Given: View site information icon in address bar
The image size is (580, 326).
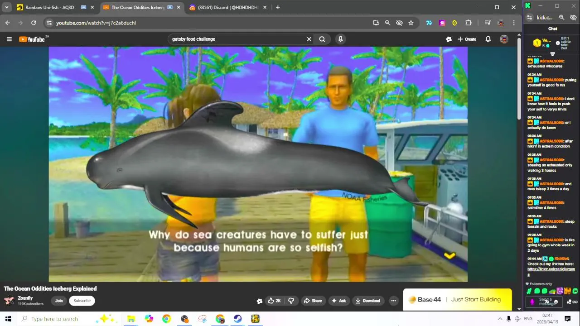Looking at the screenshot, I should click(49, 23).
